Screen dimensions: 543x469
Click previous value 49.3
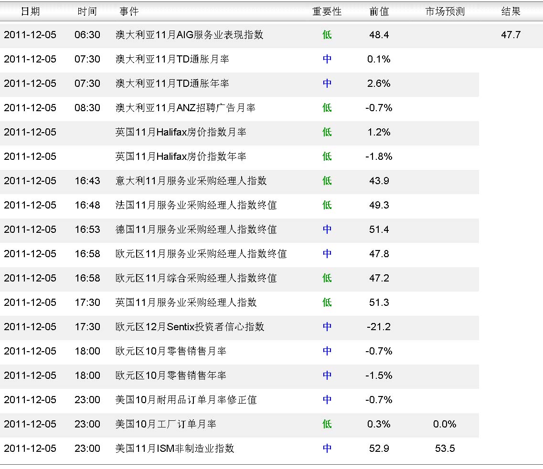point(379,205)
